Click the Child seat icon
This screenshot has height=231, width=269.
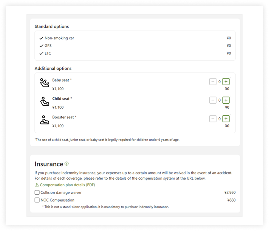click(x=45, y=101)
